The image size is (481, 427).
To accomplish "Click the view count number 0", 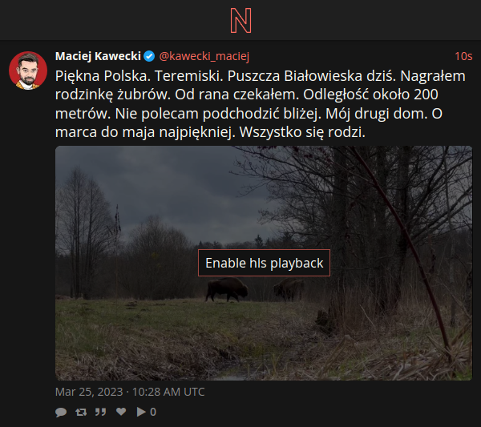I will tap(153, 412).
